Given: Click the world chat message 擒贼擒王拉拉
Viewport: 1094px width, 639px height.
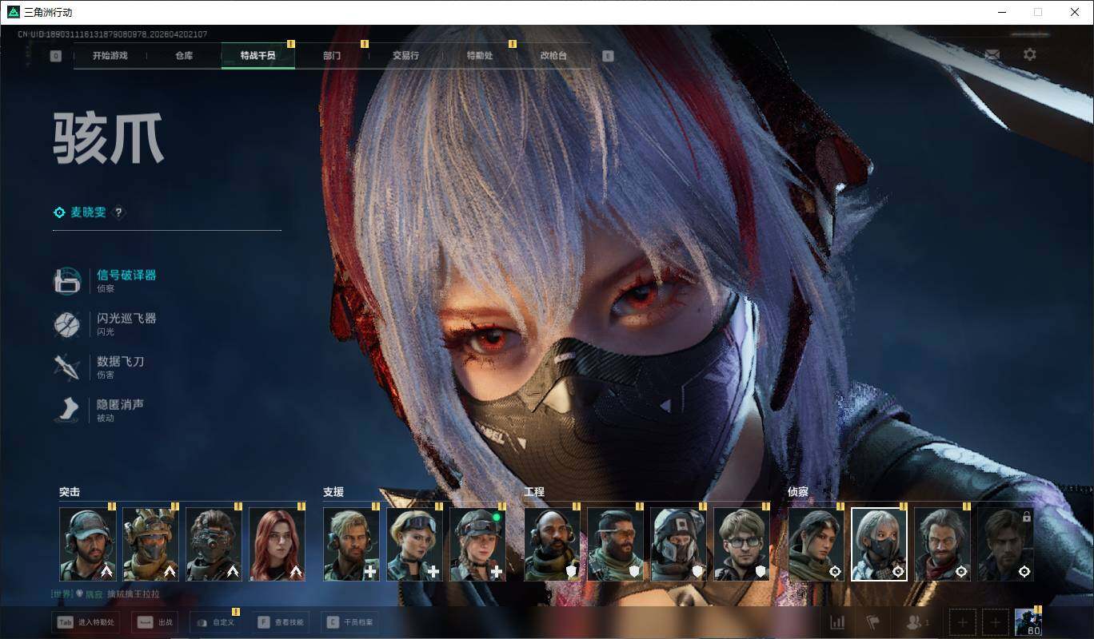Looking at the screenshot, I should (x=134, y=594).
